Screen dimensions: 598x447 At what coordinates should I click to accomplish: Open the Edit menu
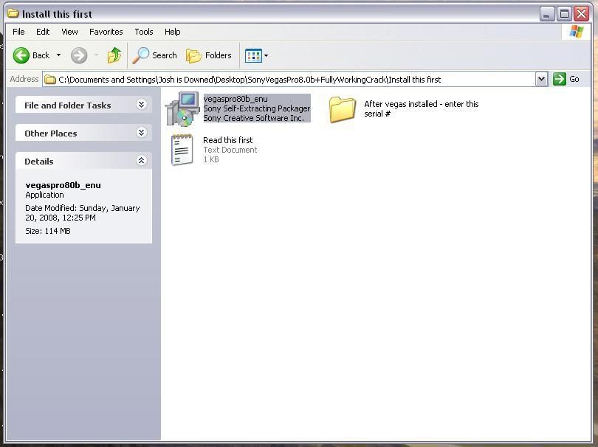43,32
